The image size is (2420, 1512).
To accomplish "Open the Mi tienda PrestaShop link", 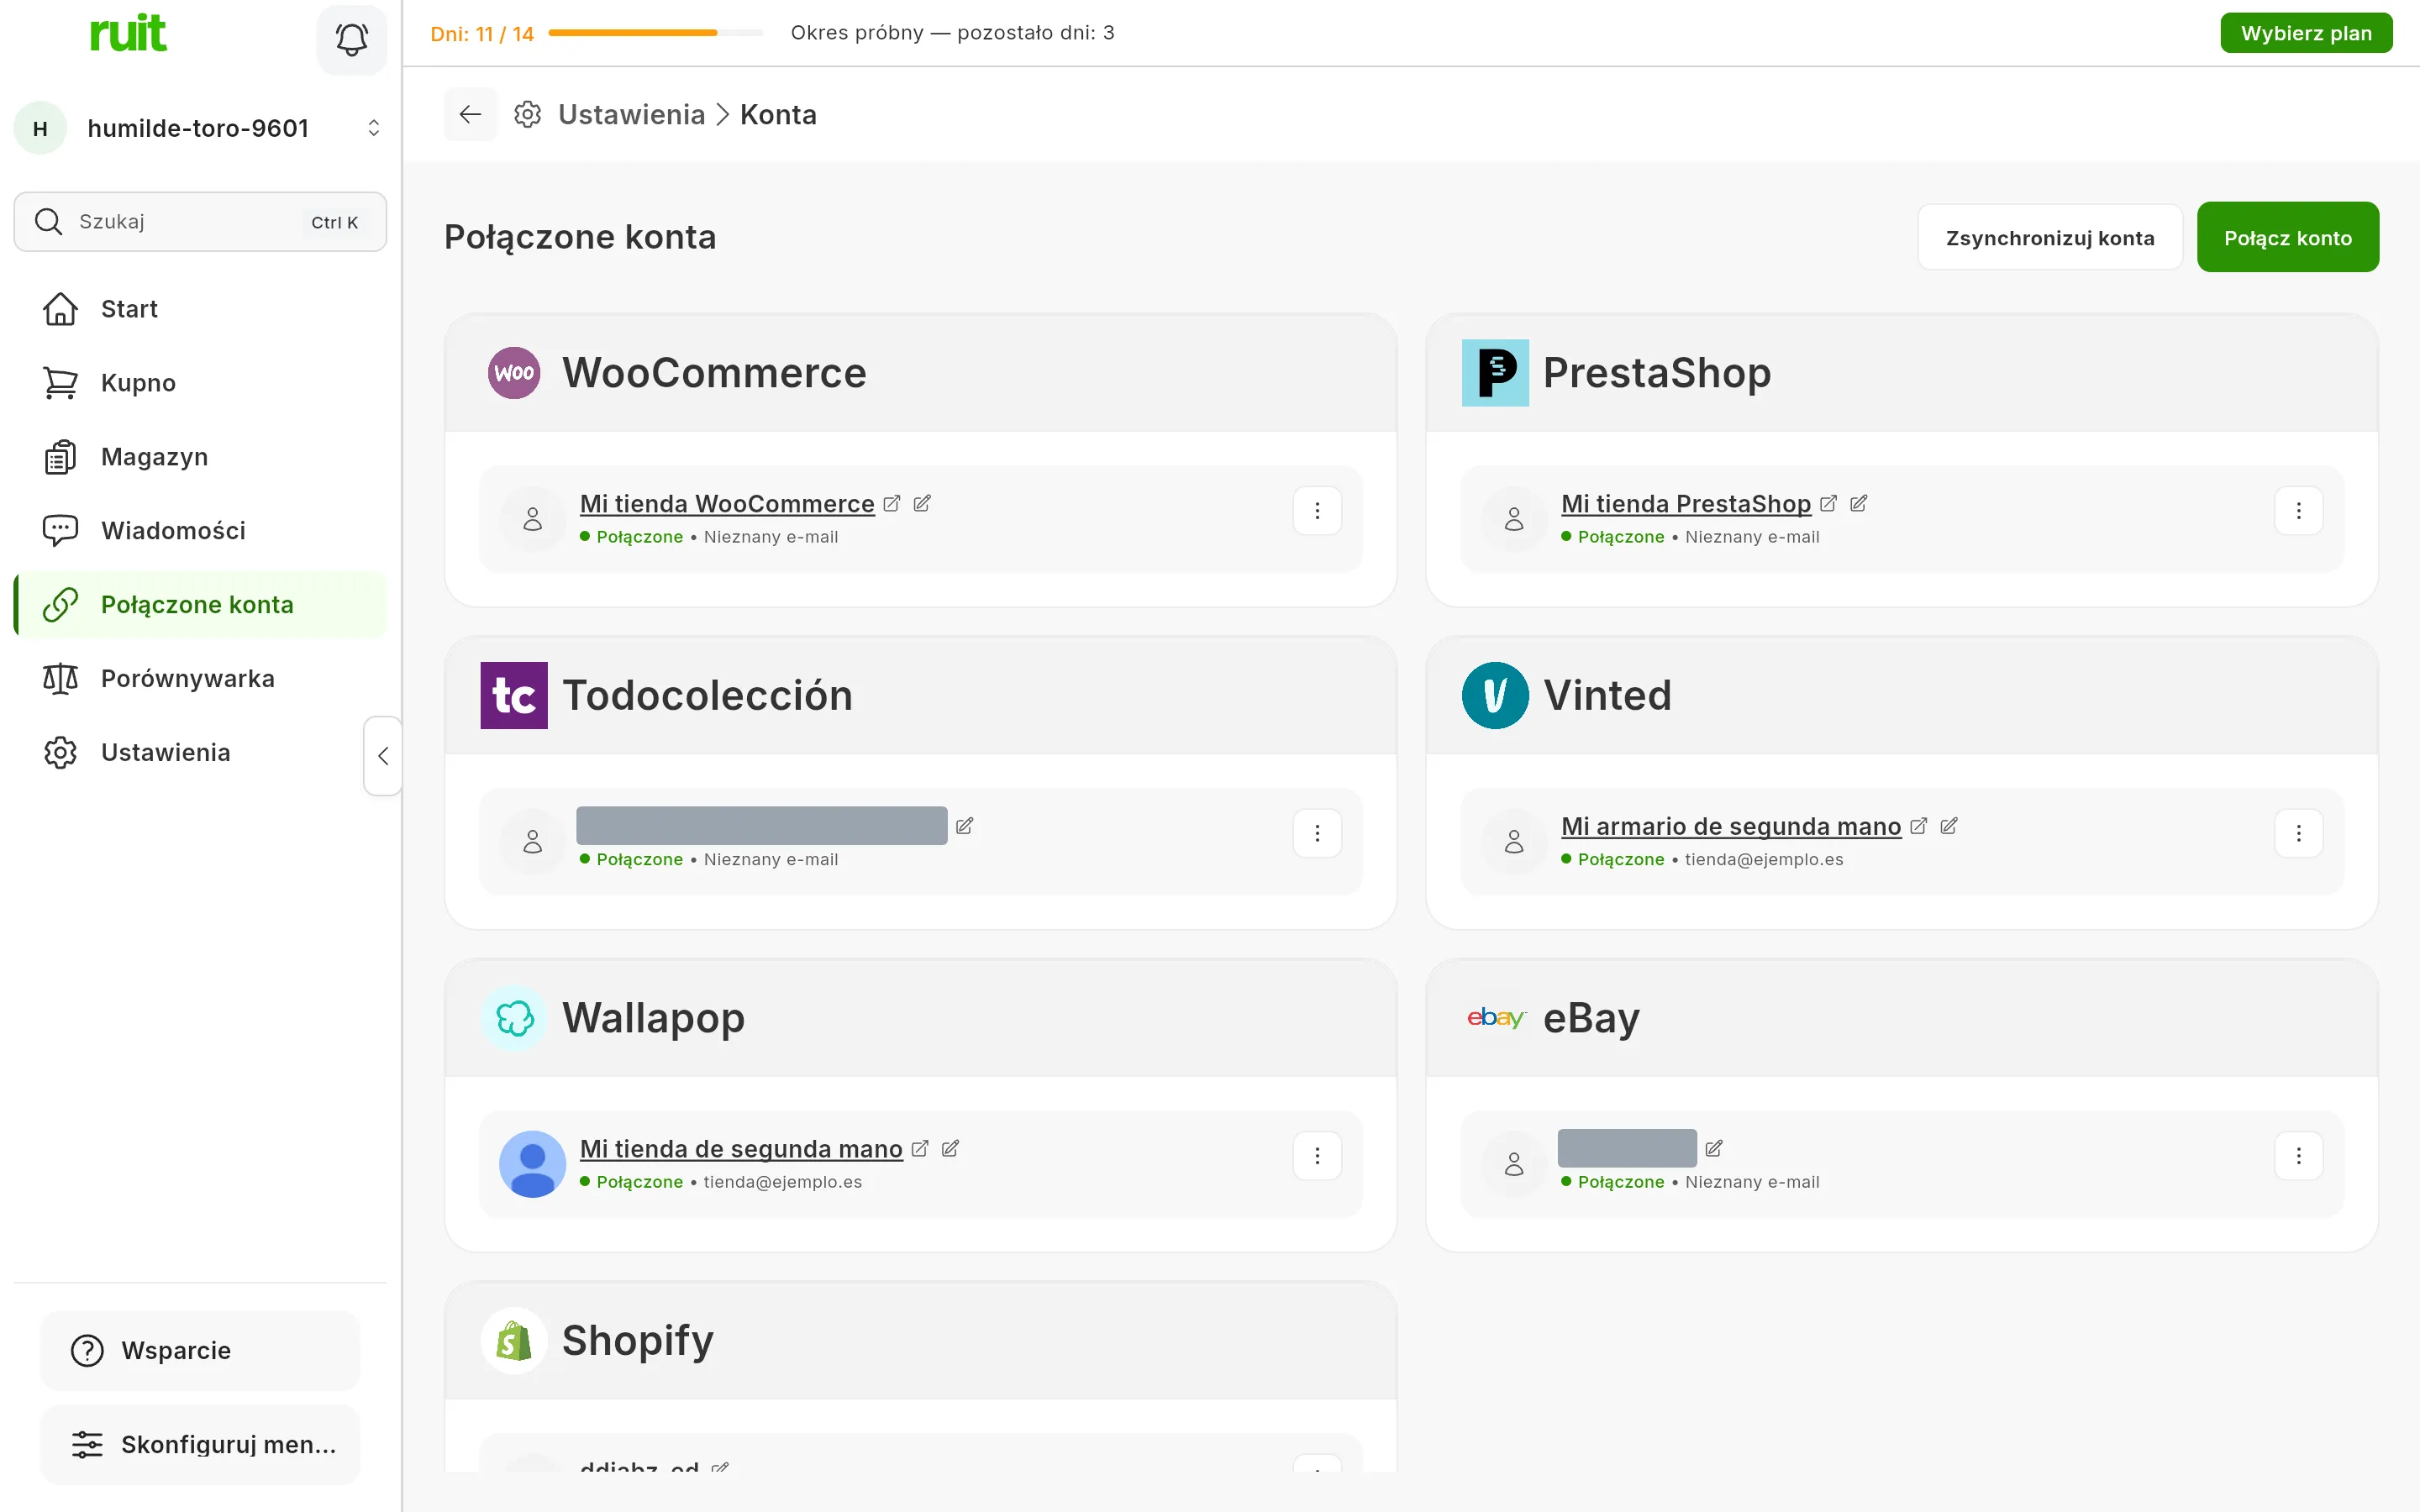I will [x=1686, y=504].
